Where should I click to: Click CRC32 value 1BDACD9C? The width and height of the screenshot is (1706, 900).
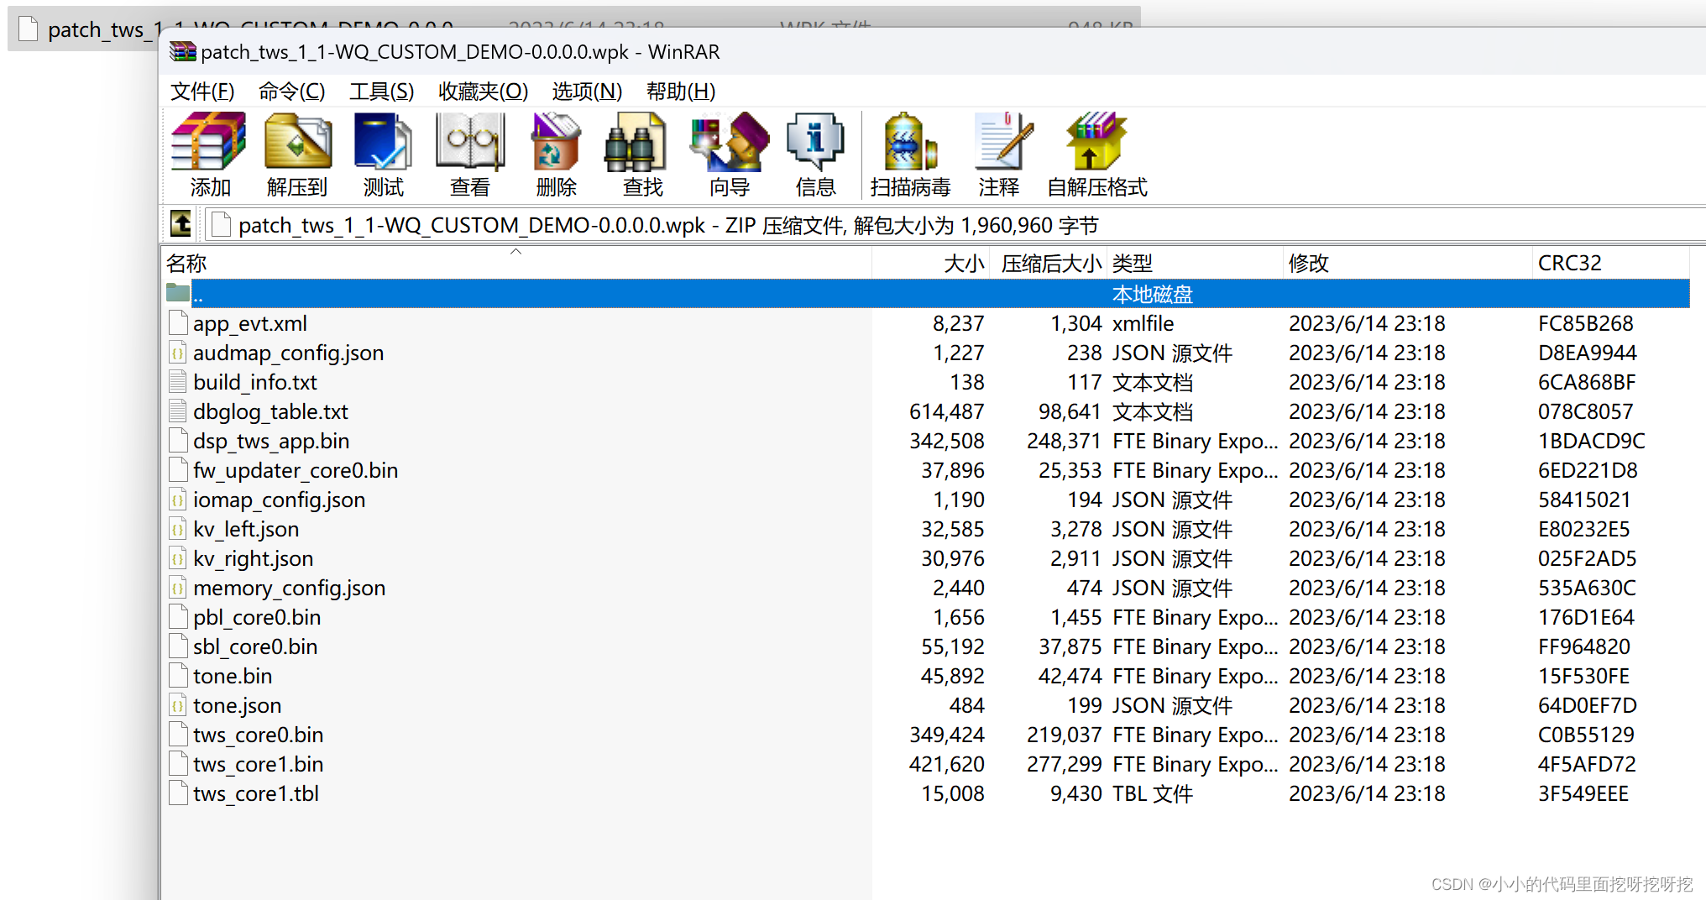[1591, 441]
